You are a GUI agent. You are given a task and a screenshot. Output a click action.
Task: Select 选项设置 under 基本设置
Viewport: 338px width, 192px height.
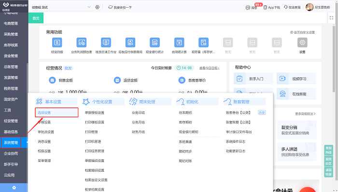point(56,112)
